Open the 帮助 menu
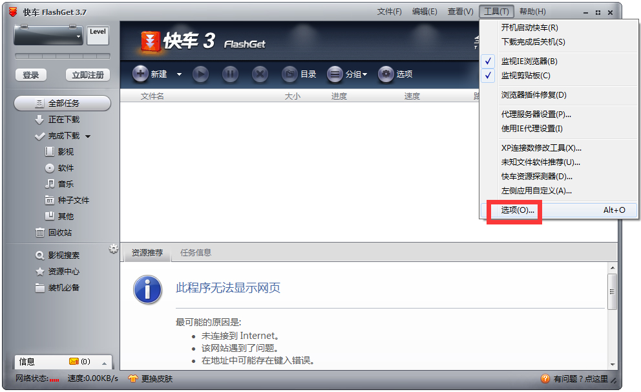 click(532, 11)
